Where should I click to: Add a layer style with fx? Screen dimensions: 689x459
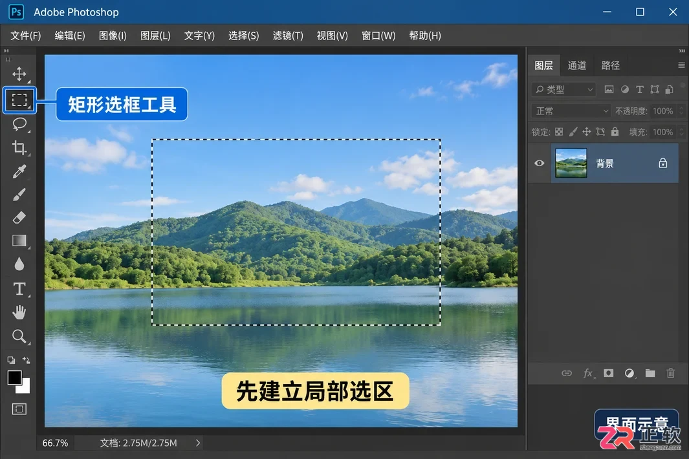[x=588, y=374]
